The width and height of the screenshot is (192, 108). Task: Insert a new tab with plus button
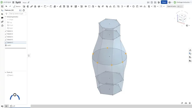pyautogui.click(x=6, y=106)
